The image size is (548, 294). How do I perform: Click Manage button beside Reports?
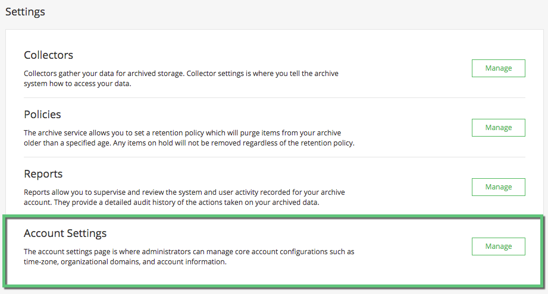tap(499, 187)
